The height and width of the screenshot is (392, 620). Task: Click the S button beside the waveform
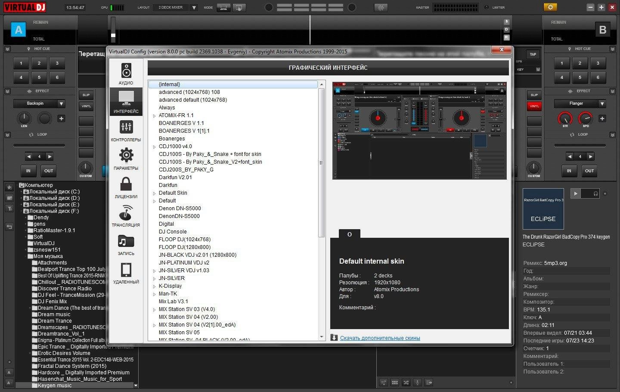tap(506, 22)
